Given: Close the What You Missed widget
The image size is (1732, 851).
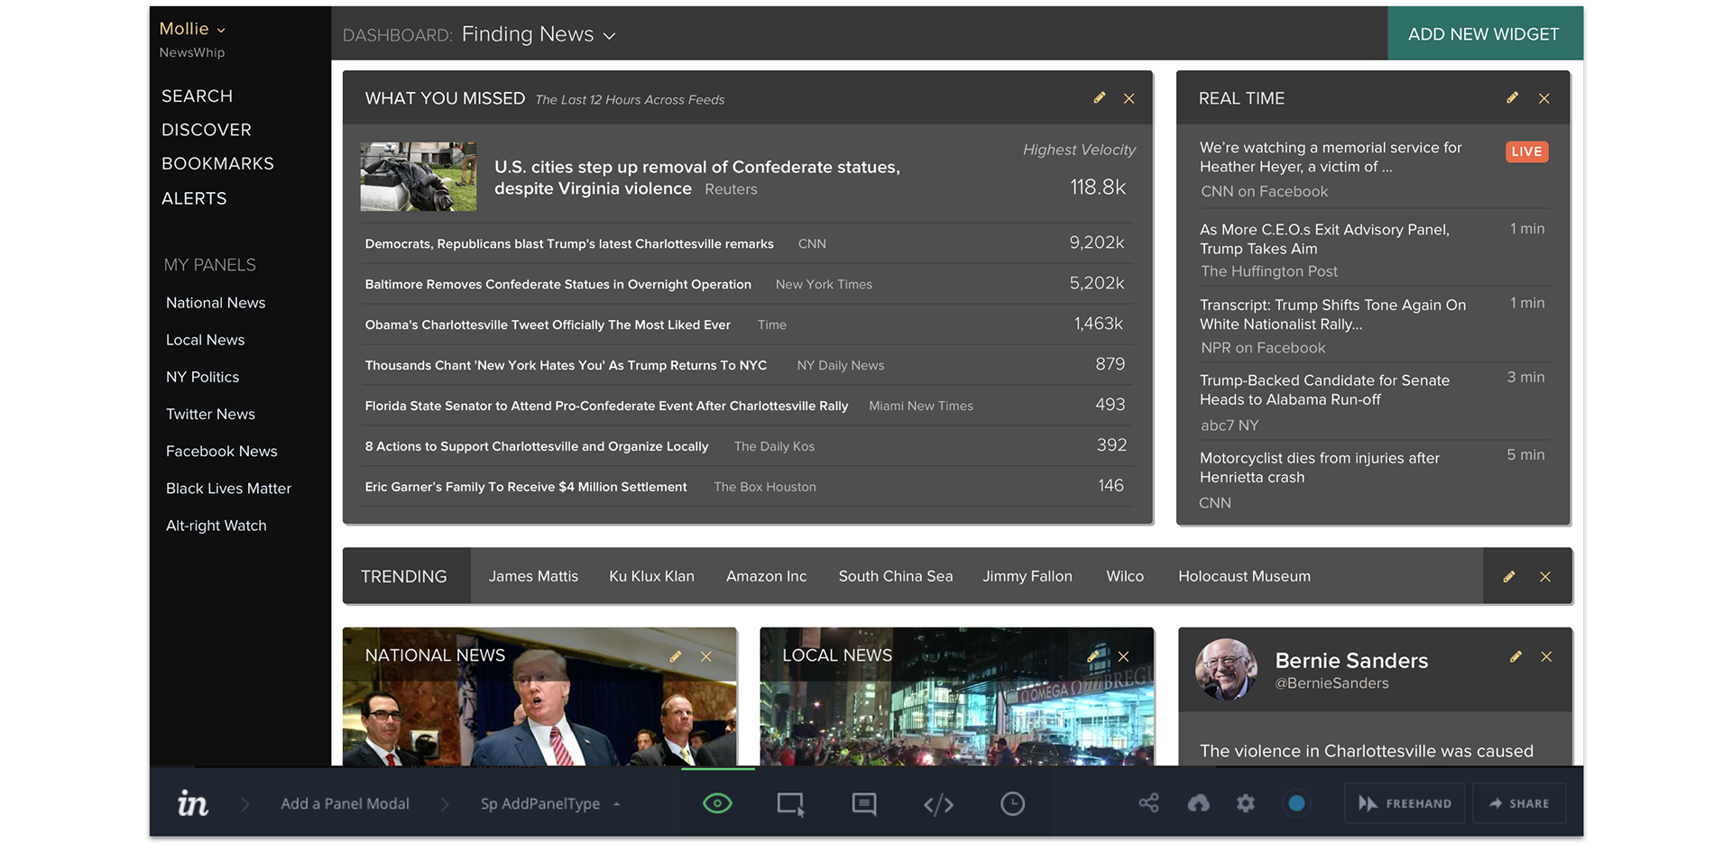Looking at the screenshot, I should (x=1129, y=98).
